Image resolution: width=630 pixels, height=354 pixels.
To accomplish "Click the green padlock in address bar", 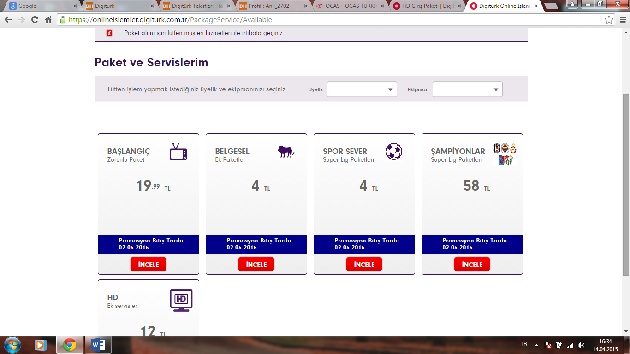I will tap(63, 20).
